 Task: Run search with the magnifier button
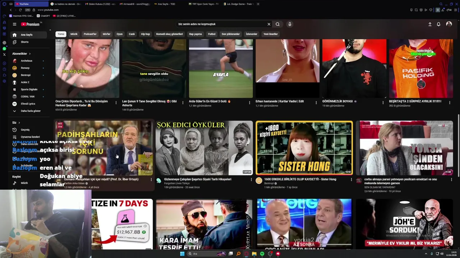click(x=277, y=24)
